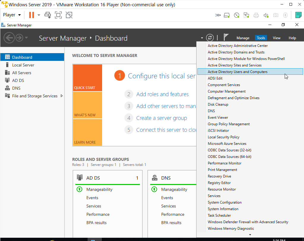This screenshot has width=304, height=241.
Task: Go back with Server Manager back arrow
Action: point(9,38)
